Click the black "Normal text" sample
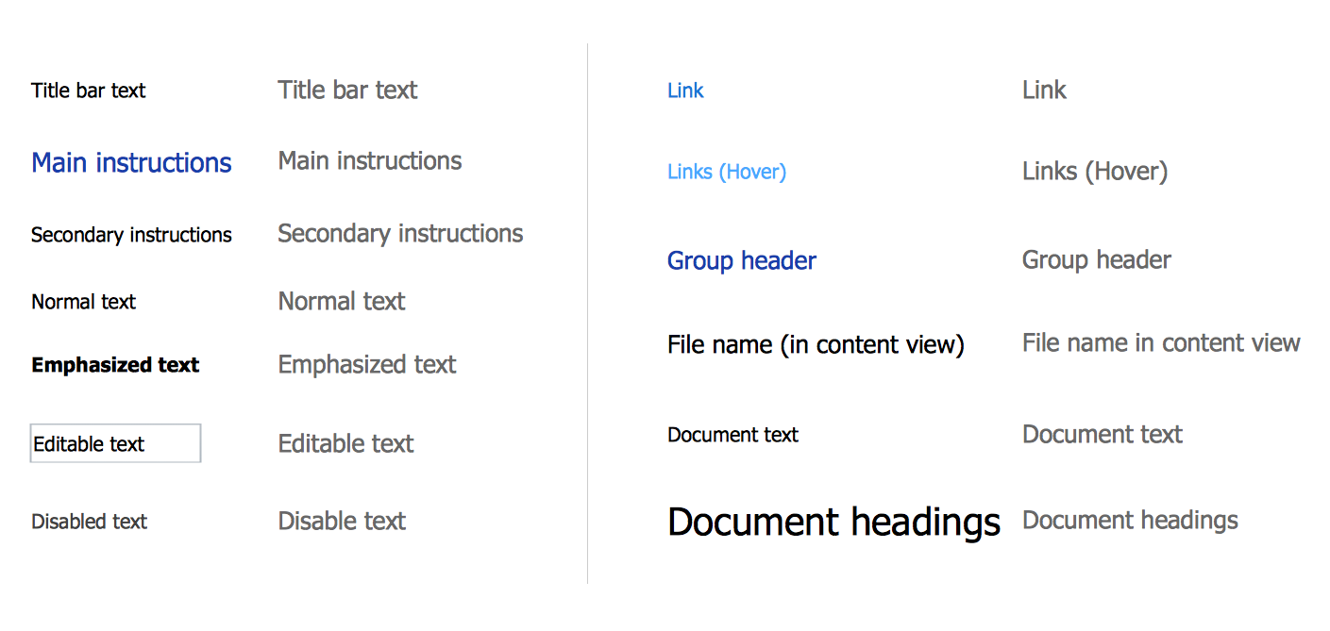 tap(83, 302)
